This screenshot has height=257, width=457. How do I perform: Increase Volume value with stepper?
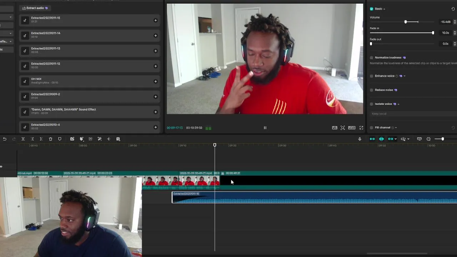[x=455, y=21]
